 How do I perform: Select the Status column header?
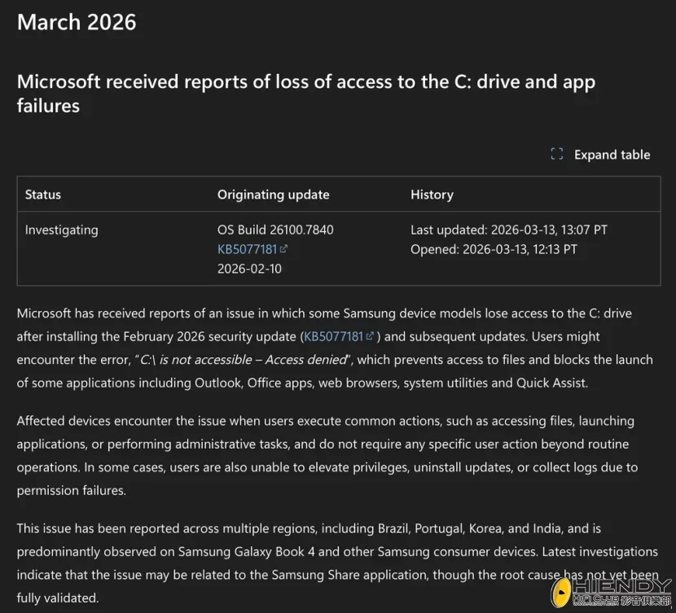click(x=43, y=195)
